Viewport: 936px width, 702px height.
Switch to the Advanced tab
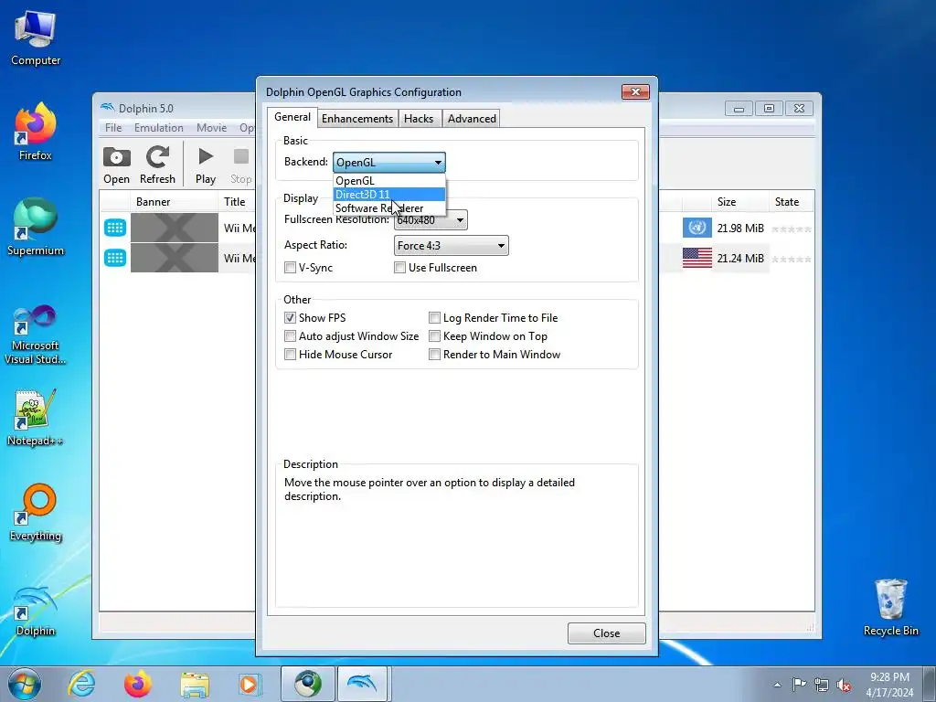click(x=472, y=119)
